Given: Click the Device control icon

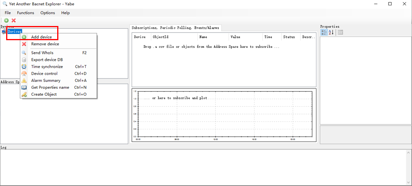Looking at the screenshot, I should coord(24,73).
